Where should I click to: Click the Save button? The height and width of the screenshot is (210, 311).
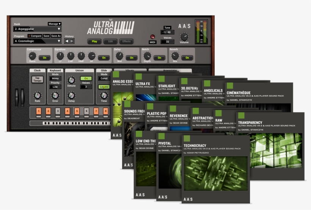(46, 36)
